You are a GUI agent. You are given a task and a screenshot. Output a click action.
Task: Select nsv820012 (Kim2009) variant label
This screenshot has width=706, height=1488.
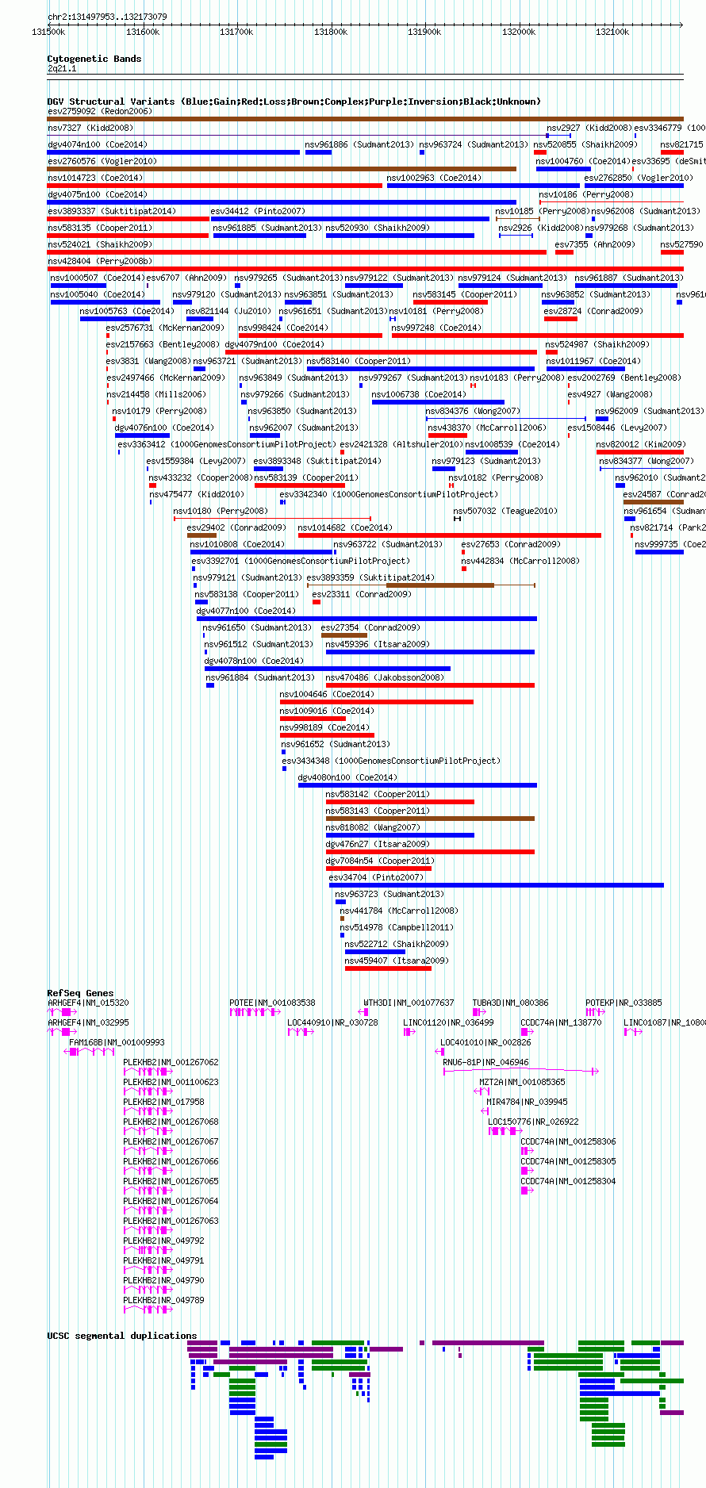[x=641, y=444]
